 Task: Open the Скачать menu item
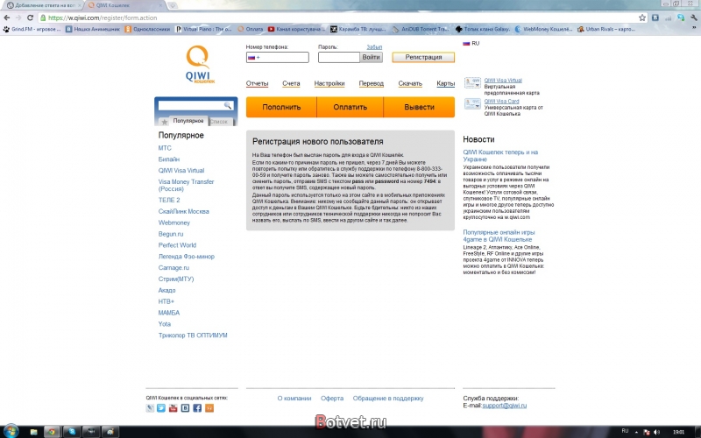coord(410,83)
